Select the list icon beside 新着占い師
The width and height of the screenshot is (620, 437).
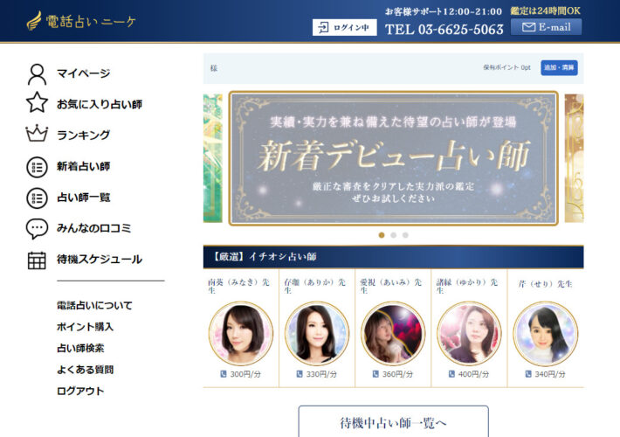37,167
